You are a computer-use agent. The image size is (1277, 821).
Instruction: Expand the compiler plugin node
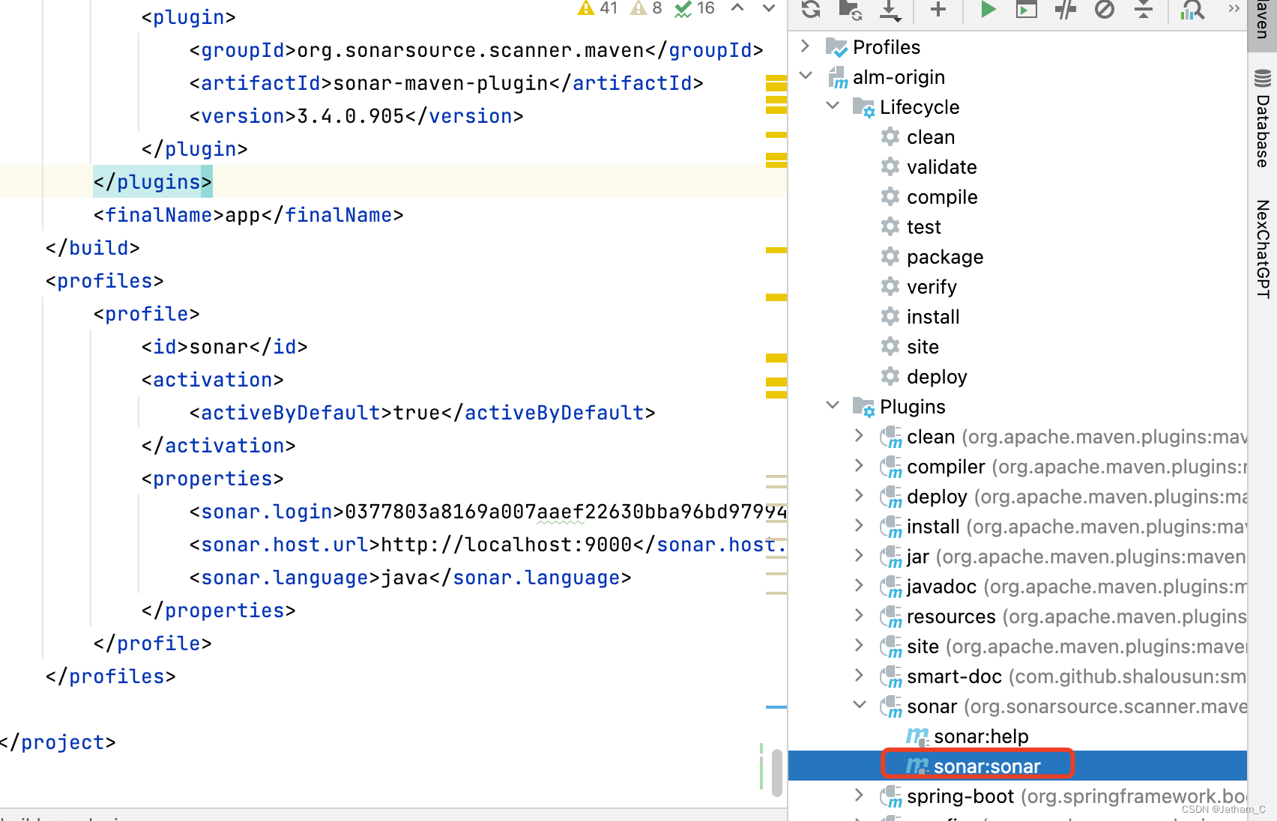click(x=860, y=466)
